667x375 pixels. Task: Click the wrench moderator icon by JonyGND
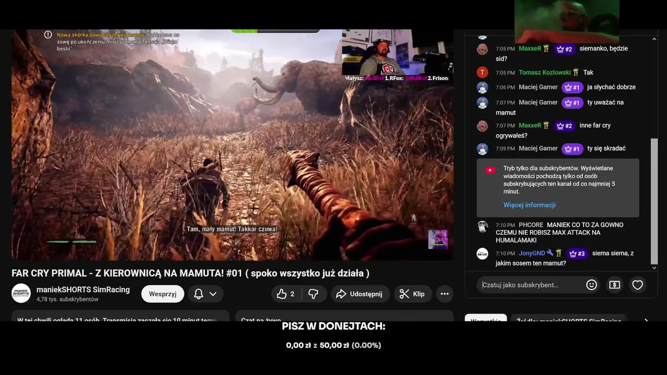(x=550, y=253)
